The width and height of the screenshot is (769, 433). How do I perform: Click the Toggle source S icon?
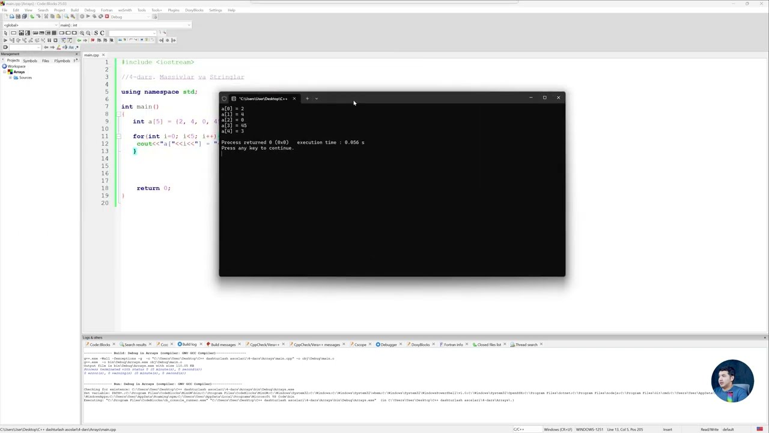(x=96, y=33)
